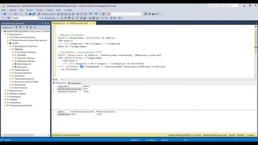Click the change connection plug icon

8,18
